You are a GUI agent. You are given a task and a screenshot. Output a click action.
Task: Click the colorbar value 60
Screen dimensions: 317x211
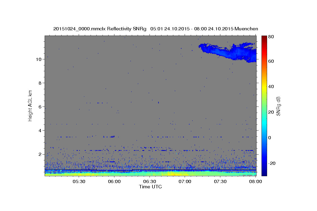pyautogui.click(x=271, y=61)
